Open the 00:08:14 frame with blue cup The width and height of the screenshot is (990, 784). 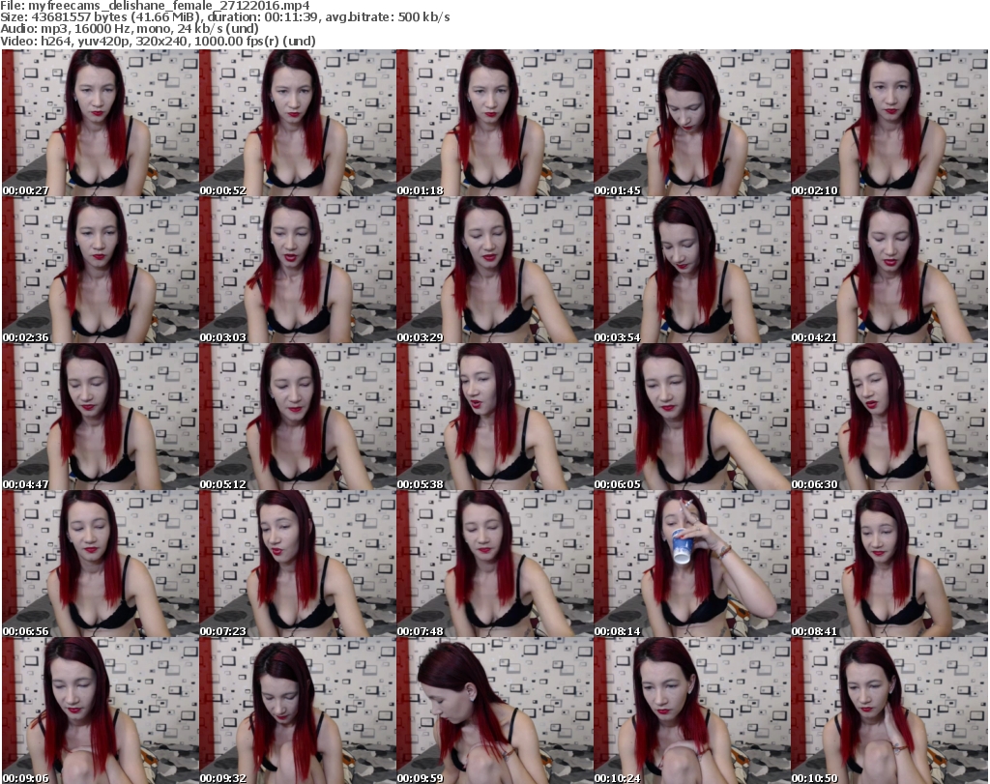pyautogui.click(x=691, y=564)
